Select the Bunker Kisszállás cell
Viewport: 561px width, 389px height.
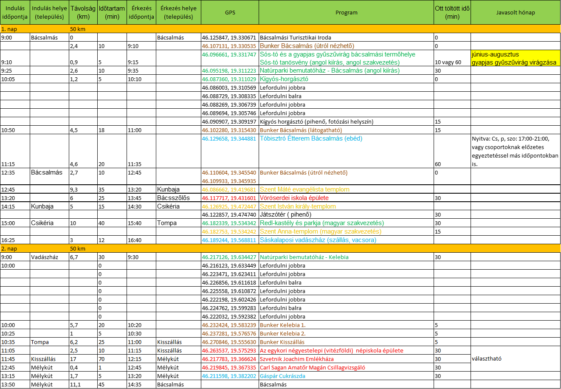pyautogui.click(x=282, y=342)
